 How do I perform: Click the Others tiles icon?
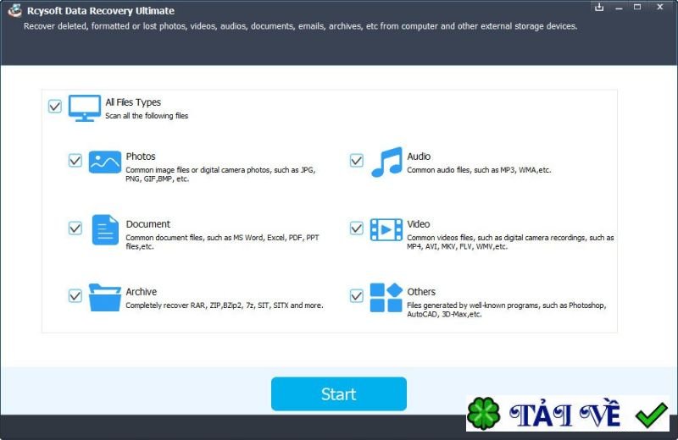click(x=386, y=298)
